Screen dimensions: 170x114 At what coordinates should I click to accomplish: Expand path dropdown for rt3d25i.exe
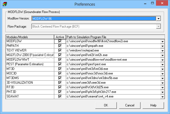(x=162, y=87)
